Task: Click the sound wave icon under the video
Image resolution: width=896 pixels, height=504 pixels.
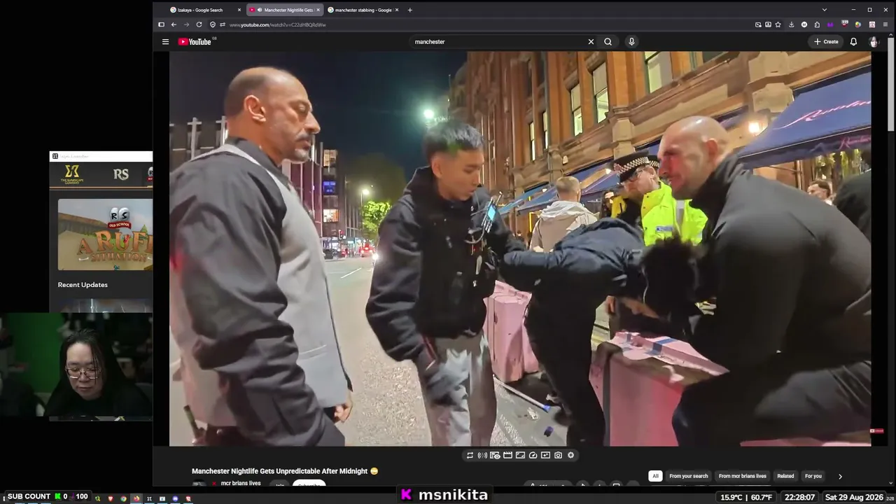Action: (482, 455)
